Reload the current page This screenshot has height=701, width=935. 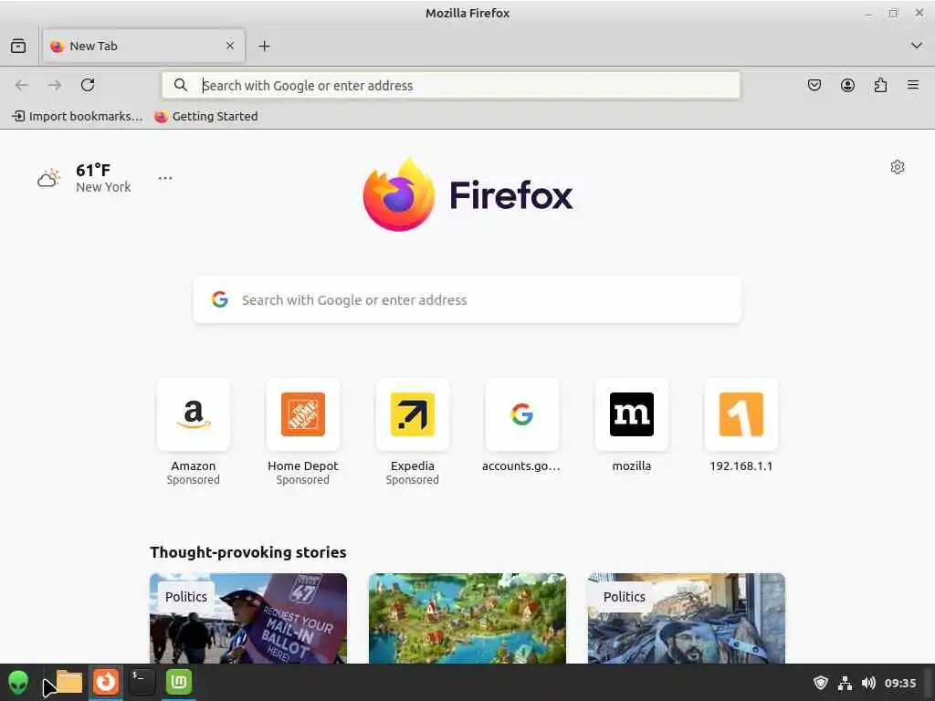88,85
